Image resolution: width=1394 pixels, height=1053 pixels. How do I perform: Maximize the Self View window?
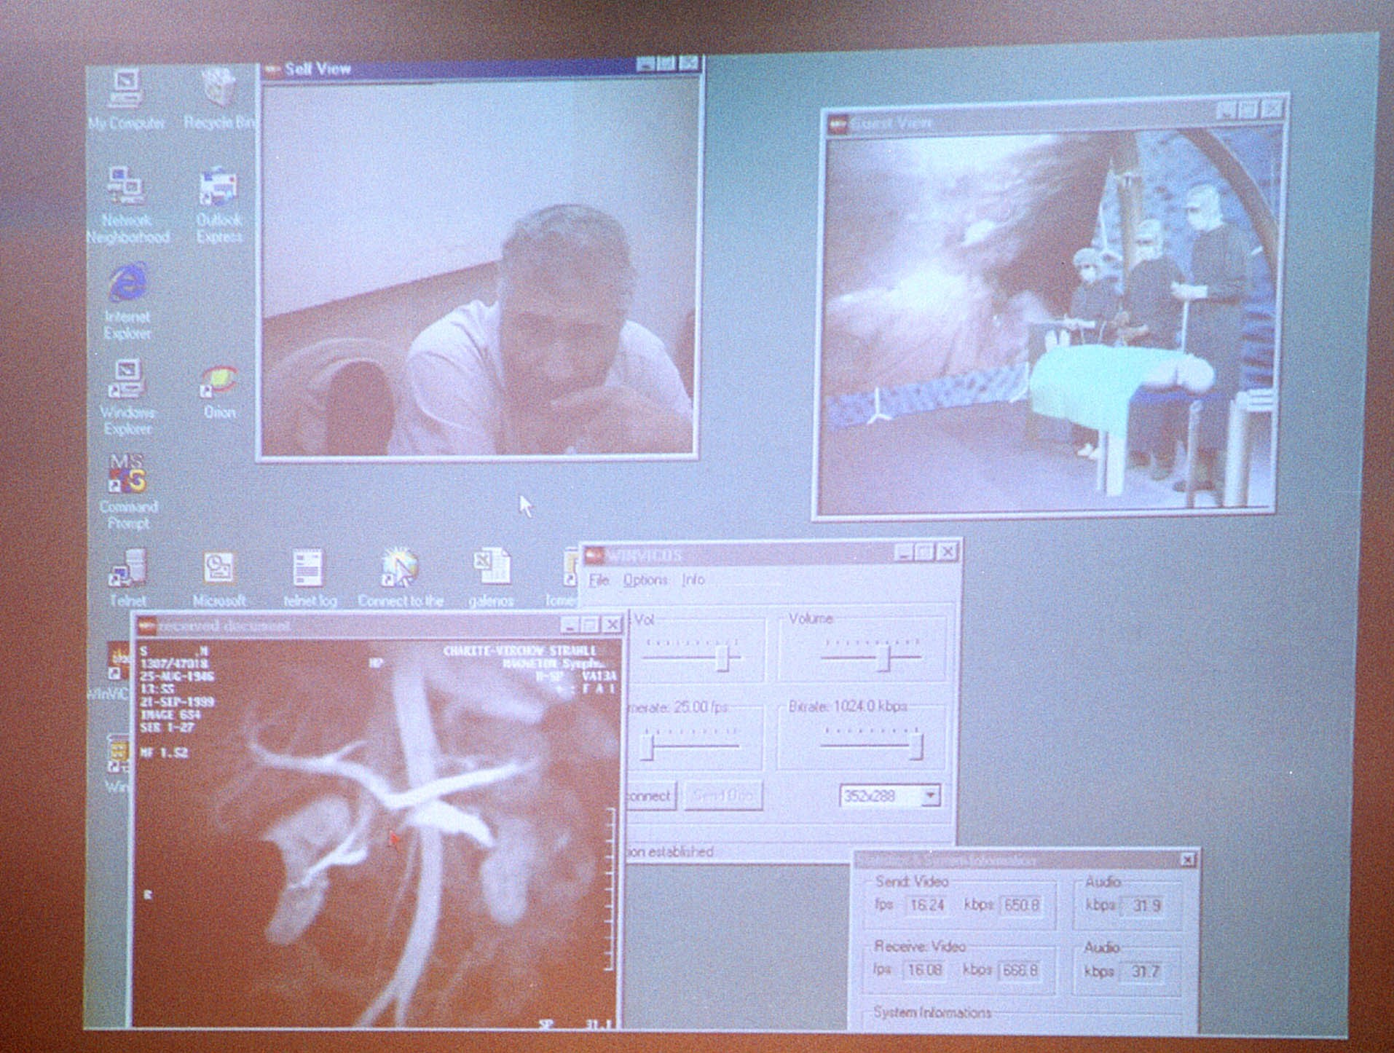tap(666, 65)
